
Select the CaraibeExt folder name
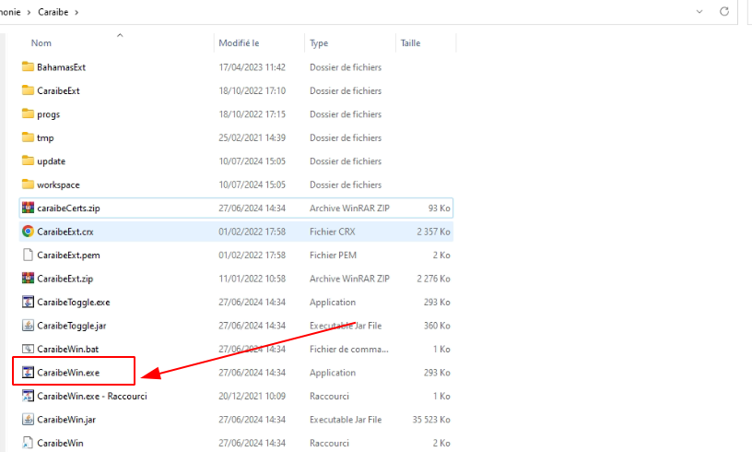click(x=58, y=90)
